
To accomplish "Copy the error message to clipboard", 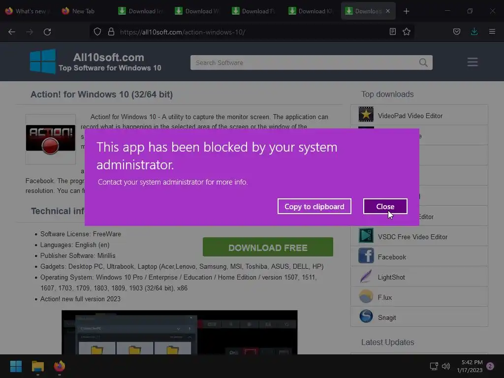I will 315,206.
